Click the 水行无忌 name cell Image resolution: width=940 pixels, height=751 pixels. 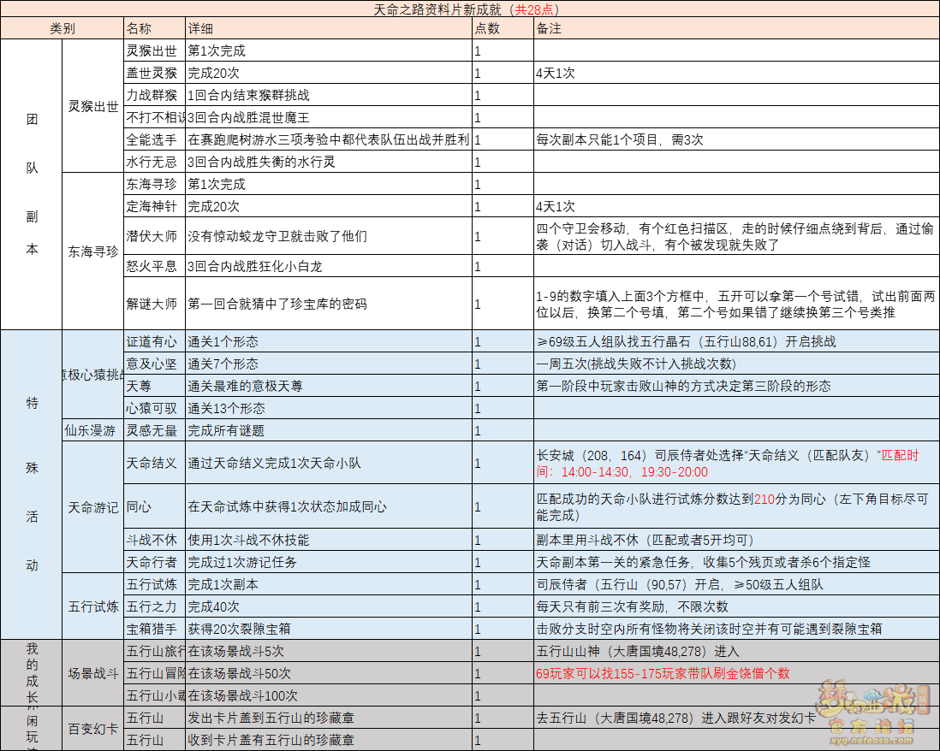tap(155, 162)
